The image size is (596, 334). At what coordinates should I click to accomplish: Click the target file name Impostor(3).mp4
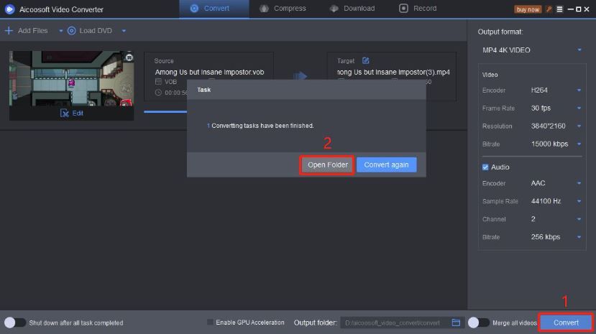pos(393,72)
